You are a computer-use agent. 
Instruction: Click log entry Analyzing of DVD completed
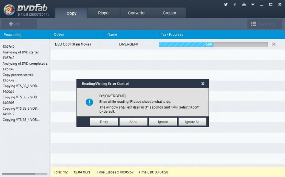pos(25,64)
